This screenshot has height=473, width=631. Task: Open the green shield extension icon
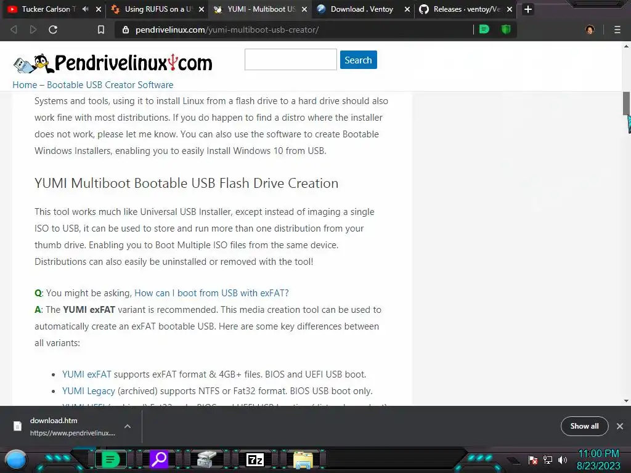pos(506,30)
